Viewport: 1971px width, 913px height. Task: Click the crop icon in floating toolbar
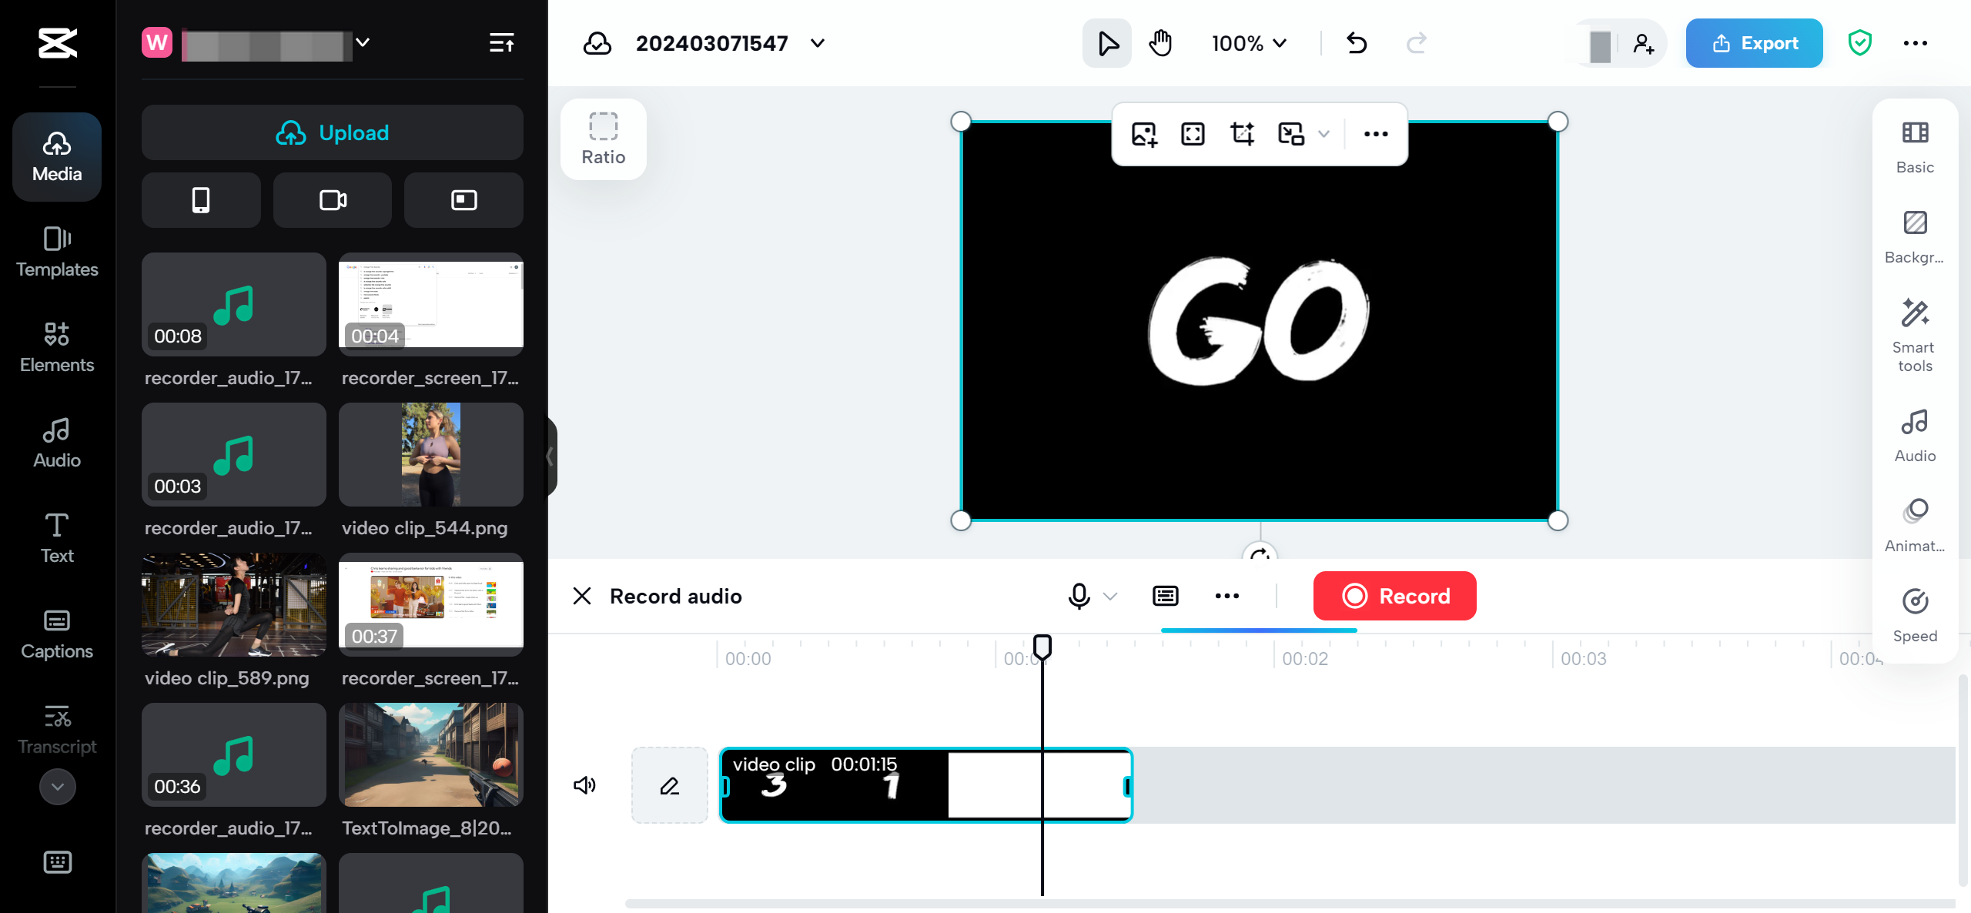click(1242, 134)
